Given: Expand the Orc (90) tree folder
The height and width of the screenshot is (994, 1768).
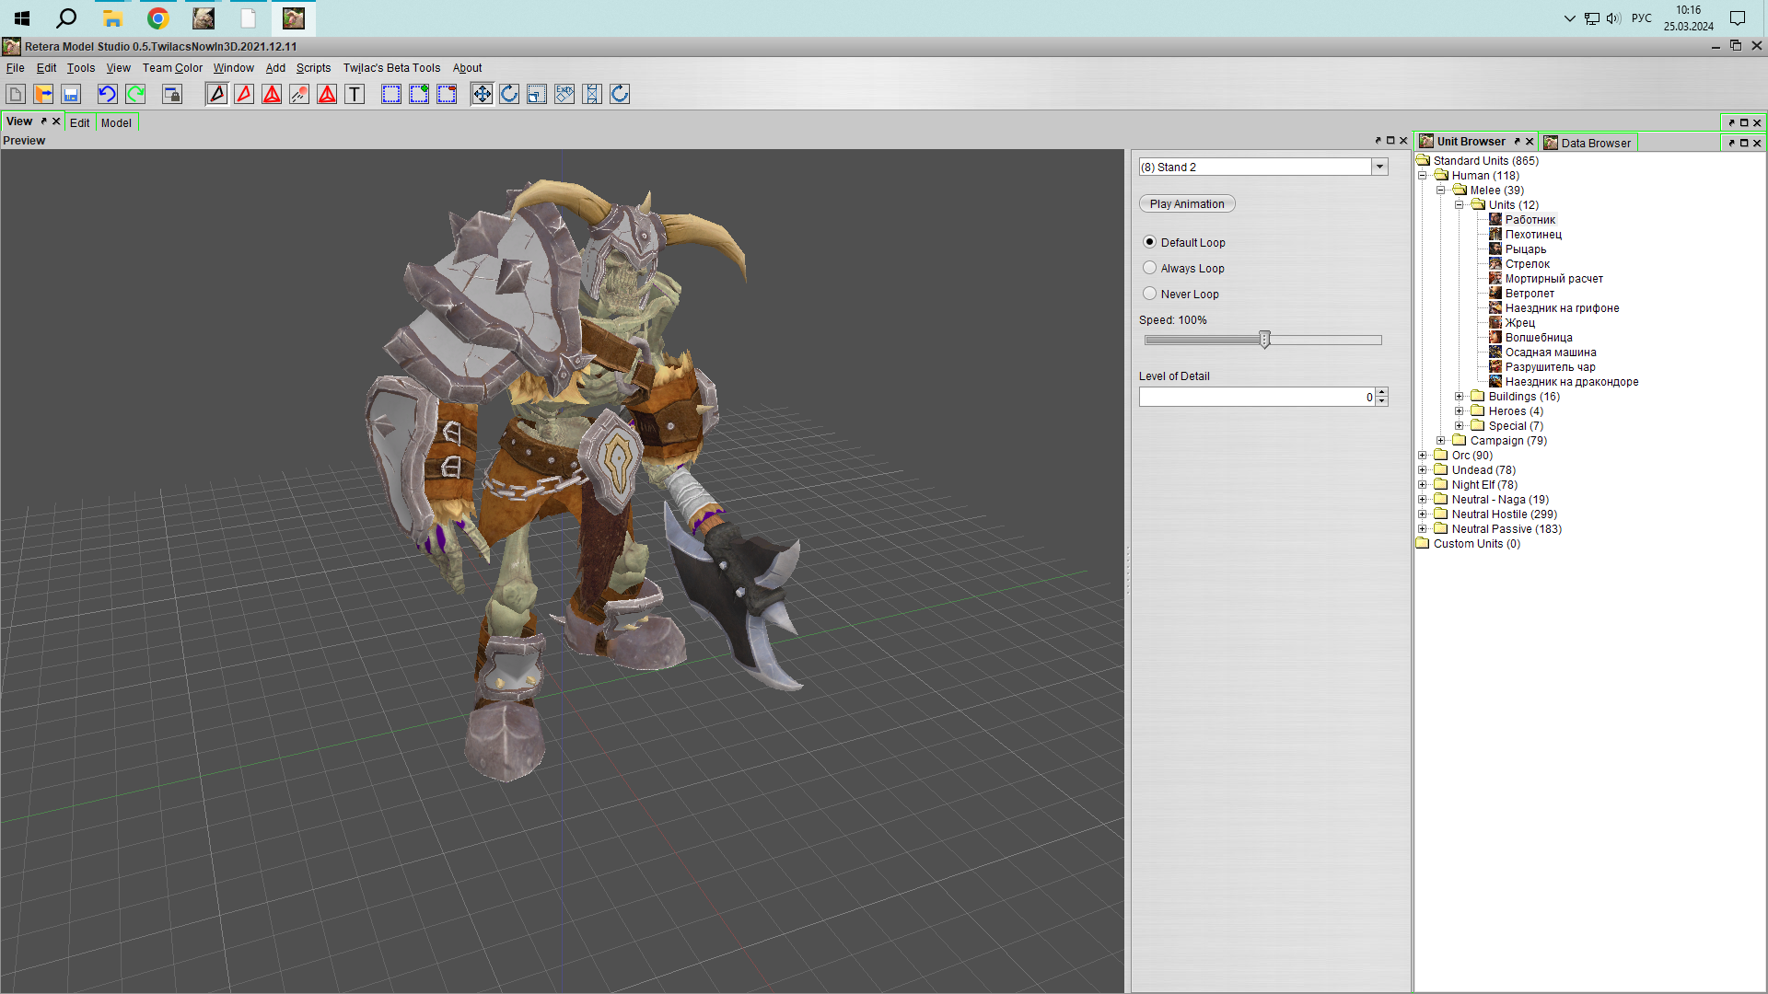Looking at the screenshot, I should click(x=1423, y=456).
